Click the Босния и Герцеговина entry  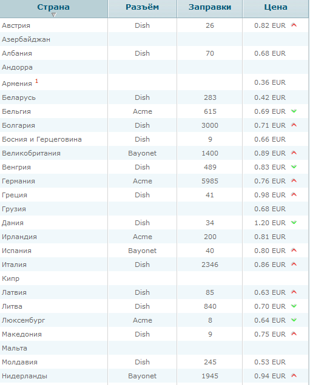point(42,139)
